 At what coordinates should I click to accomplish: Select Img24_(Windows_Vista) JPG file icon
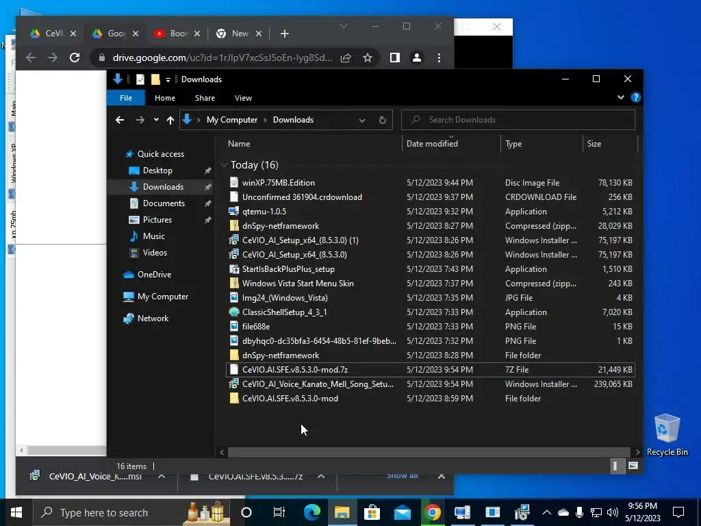[x=234, y=297]
